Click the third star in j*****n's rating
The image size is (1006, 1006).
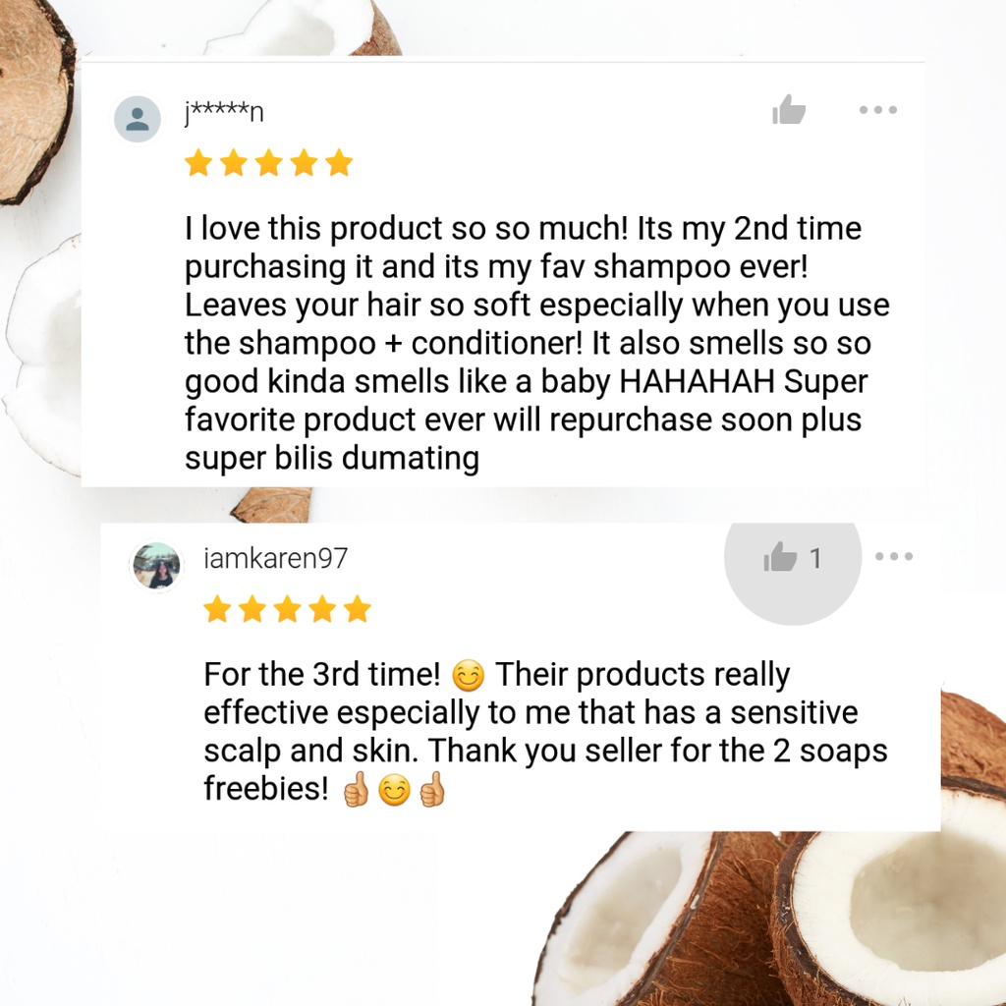pos(269,162)
